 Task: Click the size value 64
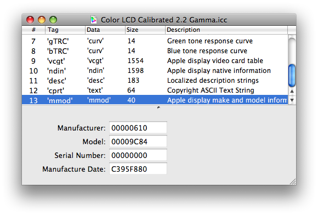(131, 90)
